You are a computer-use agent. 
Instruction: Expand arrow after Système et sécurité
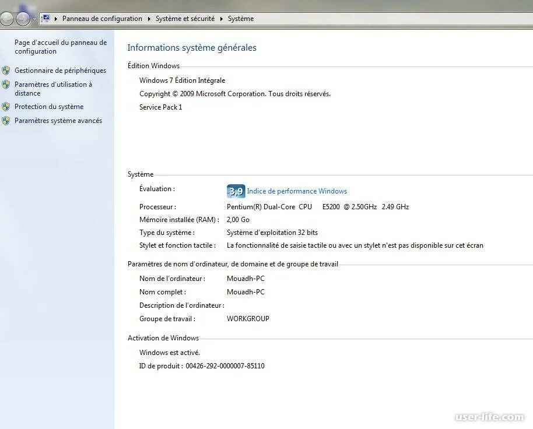coord(221,19)
